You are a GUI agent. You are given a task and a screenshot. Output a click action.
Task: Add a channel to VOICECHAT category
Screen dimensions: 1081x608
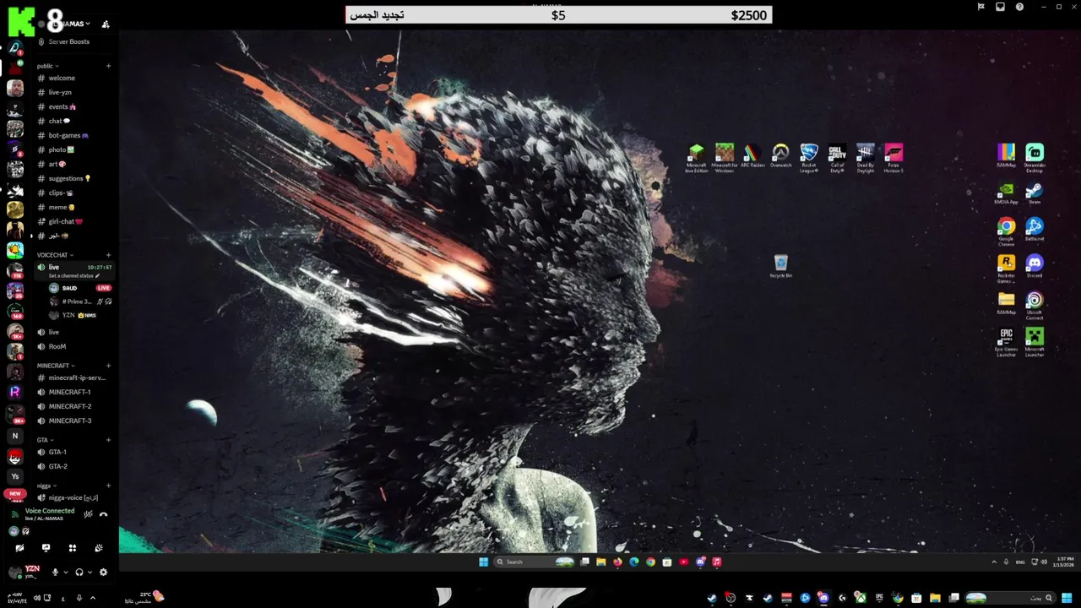pyautogui.click(x=108, y=255)
